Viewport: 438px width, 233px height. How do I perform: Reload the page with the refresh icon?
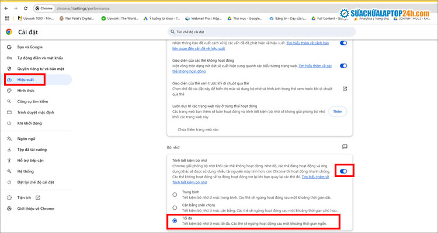click(x=26, y=8)
